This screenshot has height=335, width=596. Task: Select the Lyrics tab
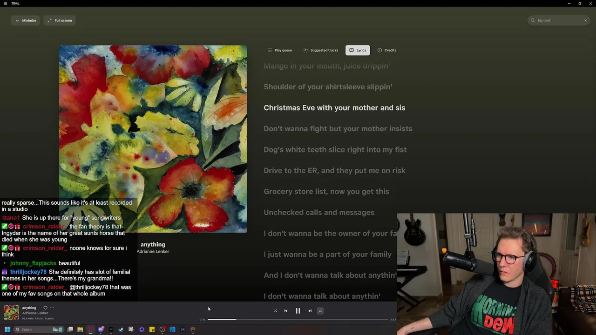coord(358,50)
